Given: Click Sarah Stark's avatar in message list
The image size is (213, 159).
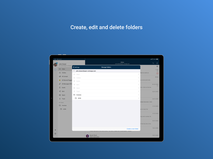Looking at the screenshot, I should point(87,136).
